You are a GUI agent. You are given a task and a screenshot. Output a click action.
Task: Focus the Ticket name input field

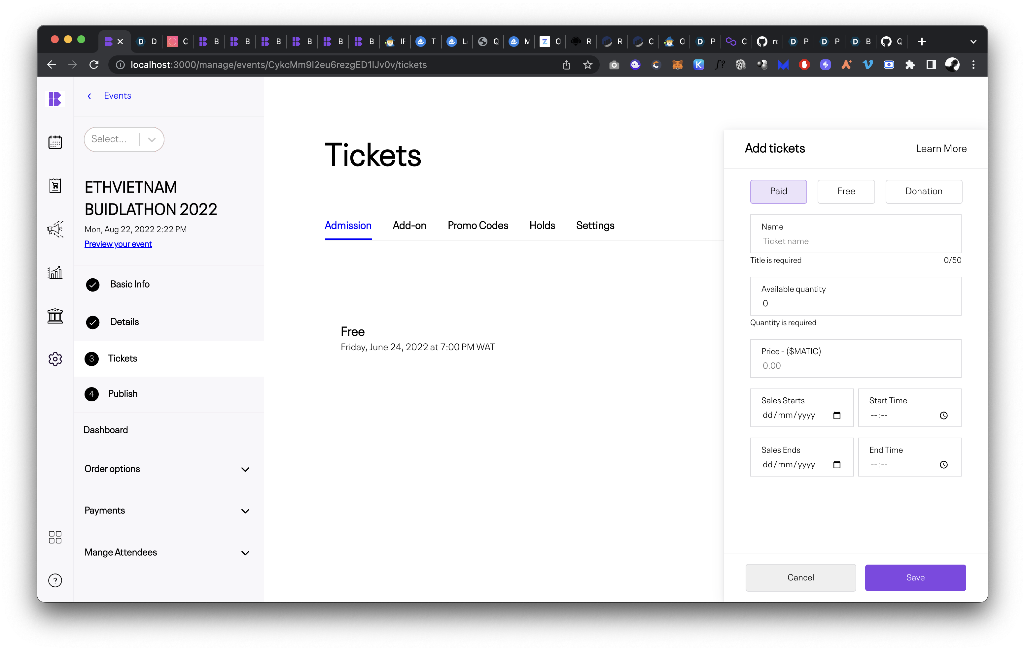coord(856,241)
